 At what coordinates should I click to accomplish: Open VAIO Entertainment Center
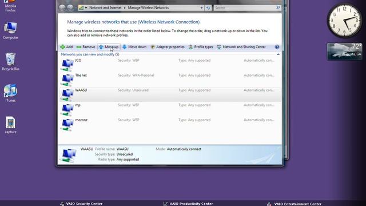295,204
